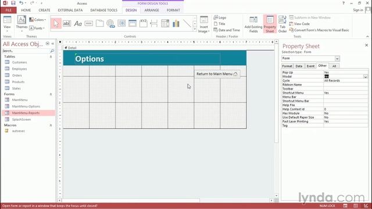
Task: Select the Option Group control
Action: coord(144,23)
